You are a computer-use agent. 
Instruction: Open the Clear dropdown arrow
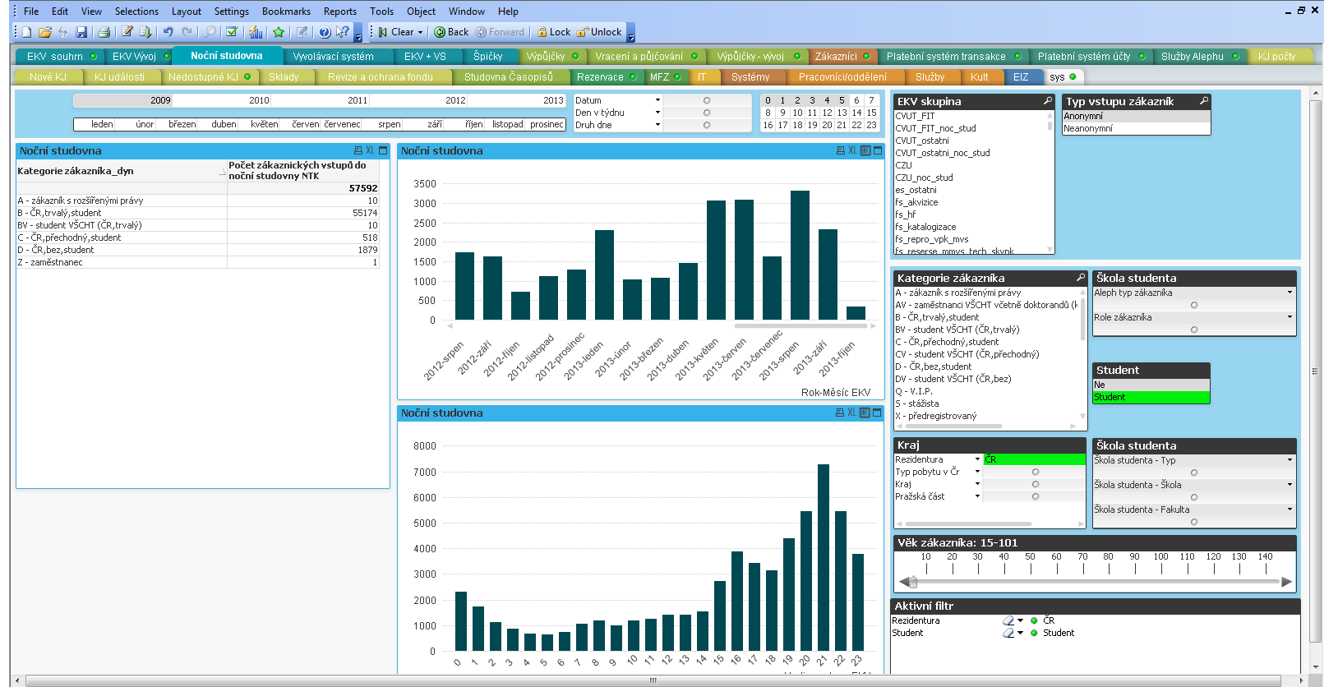click(421, 32)
